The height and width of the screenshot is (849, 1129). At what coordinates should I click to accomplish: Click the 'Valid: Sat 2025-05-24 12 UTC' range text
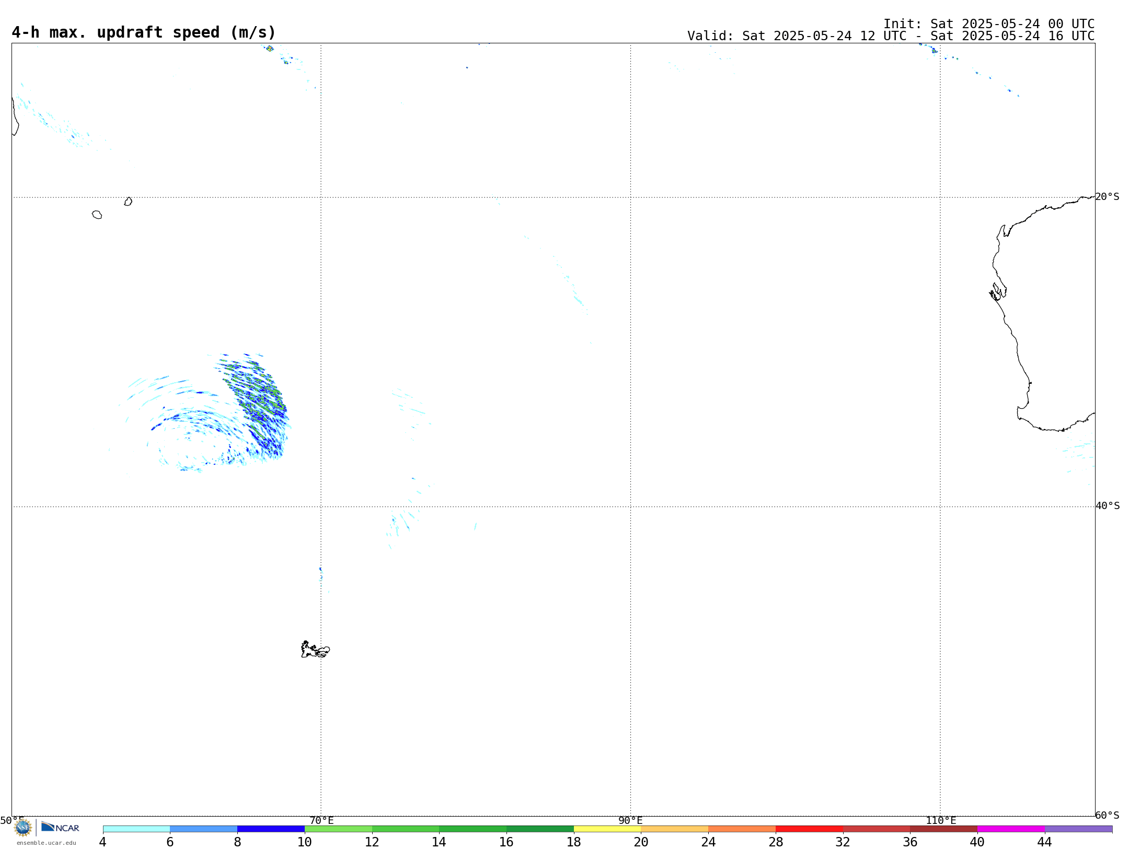point(891,36)
